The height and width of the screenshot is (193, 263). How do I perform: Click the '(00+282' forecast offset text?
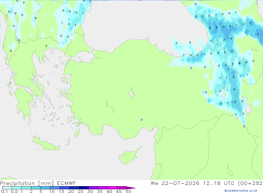pyautogui.click(x=250, y=183)
